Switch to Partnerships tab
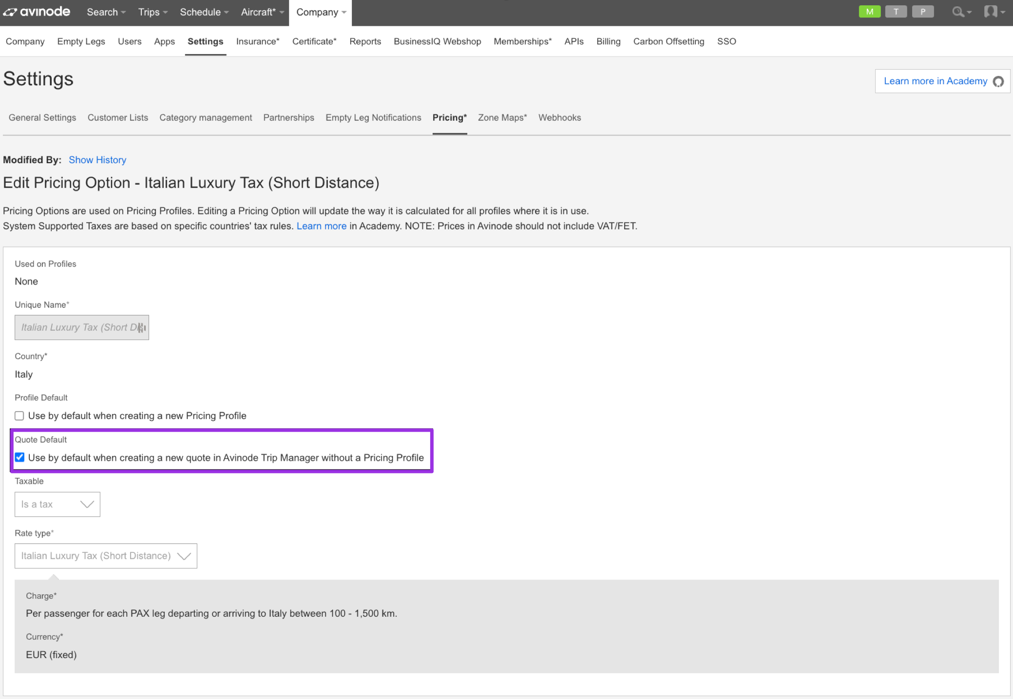This screenshot has height=699, width=1013. pyautogui.click(x=288, y=117)
